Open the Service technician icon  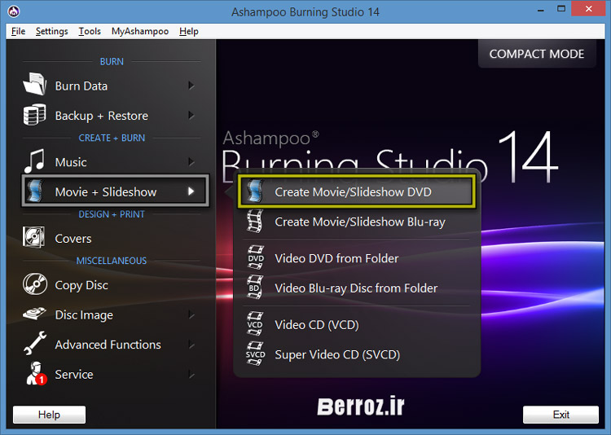click(x=35, y=375)
